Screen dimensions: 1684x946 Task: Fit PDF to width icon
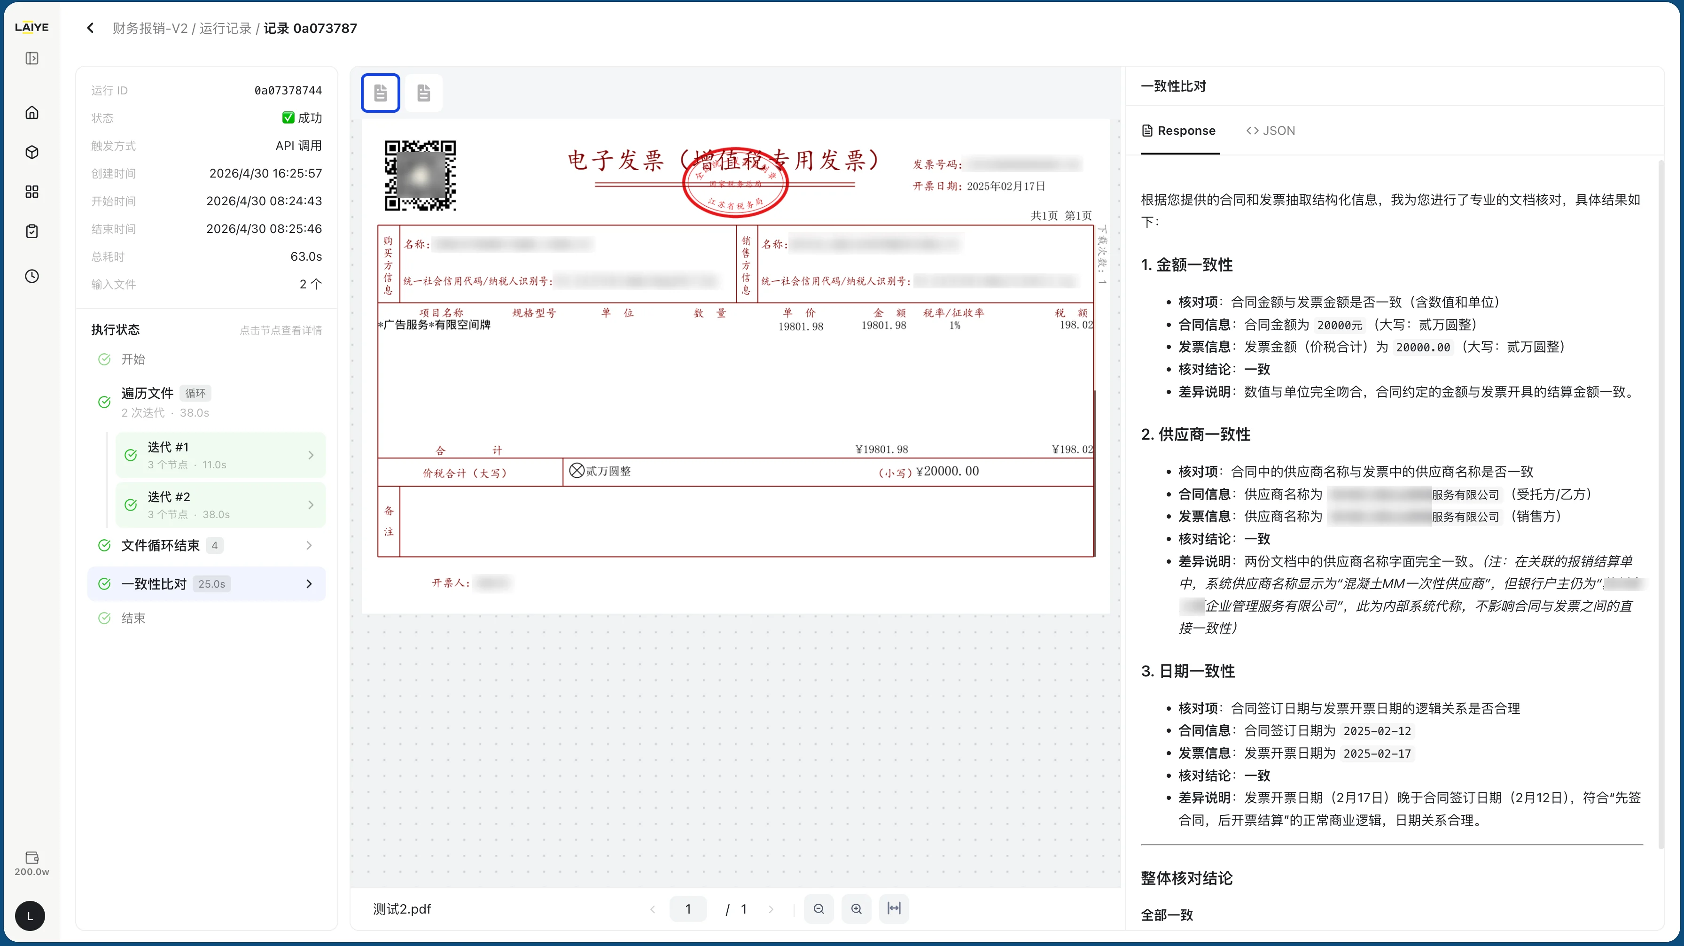(x=894, y=909)
